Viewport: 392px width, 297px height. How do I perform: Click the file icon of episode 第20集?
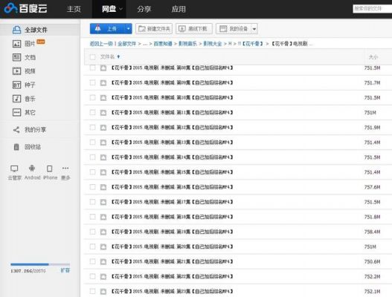tap(103, 247)
